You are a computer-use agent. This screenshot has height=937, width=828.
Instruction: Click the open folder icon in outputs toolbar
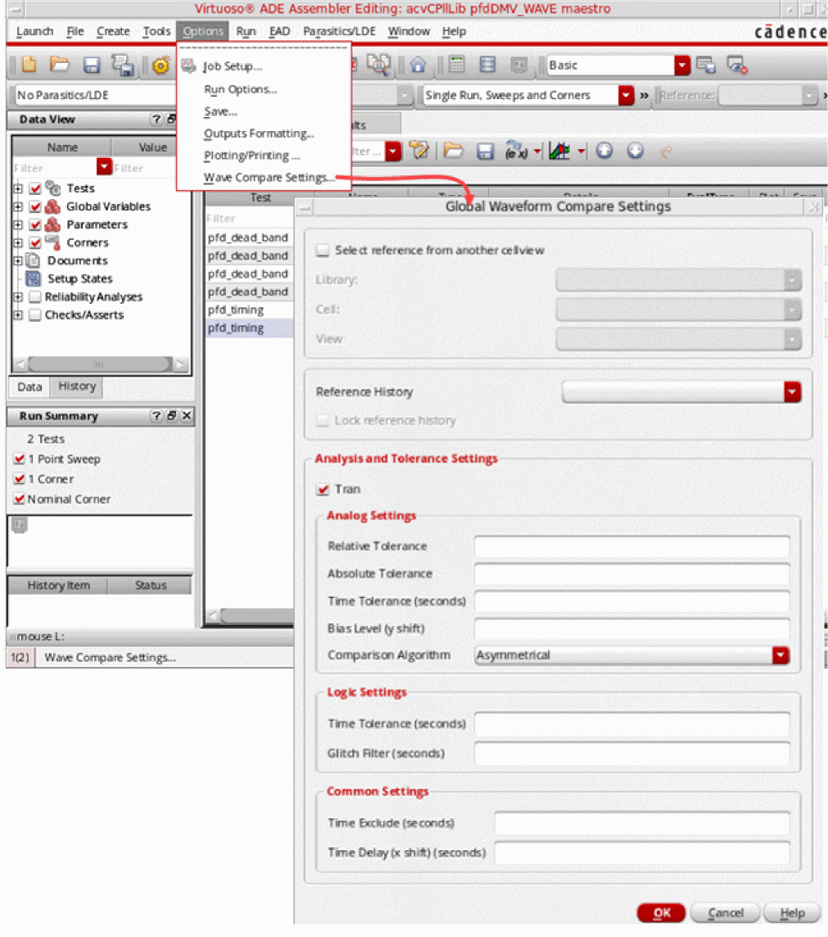(x=454, y=151)
